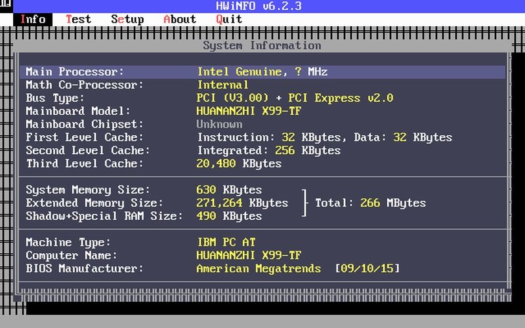The height and width of the screenshot is (328, 525).
Task: Click the BIOS date [09/10/15]
Action: point(367,268)
